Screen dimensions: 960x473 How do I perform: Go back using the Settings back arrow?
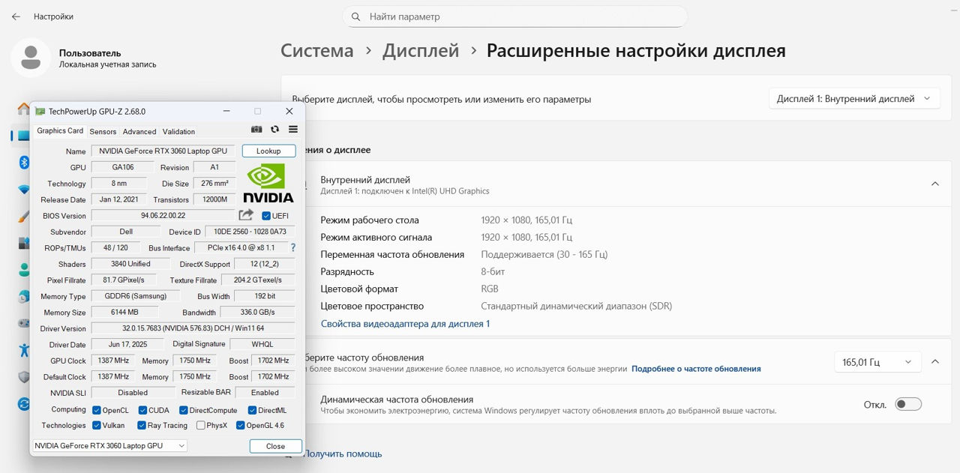click(16, 16)
